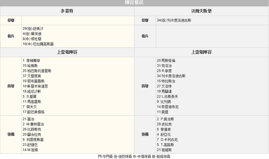Click '後備' label in the 沃爾夫斯堡 column
This screenshot has height=159, width=269.
[145, 134]
